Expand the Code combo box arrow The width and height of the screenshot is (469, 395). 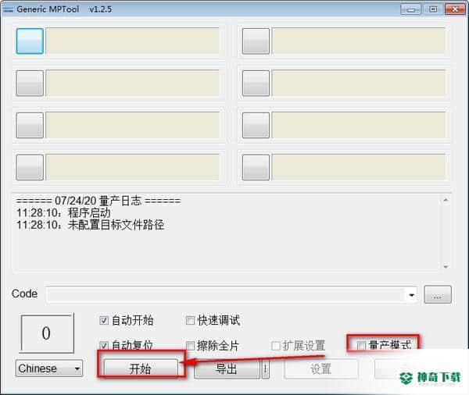[412, 295]
